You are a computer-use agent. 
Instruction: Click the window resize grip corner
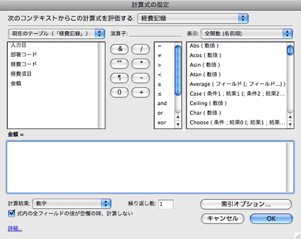(297, 235)
